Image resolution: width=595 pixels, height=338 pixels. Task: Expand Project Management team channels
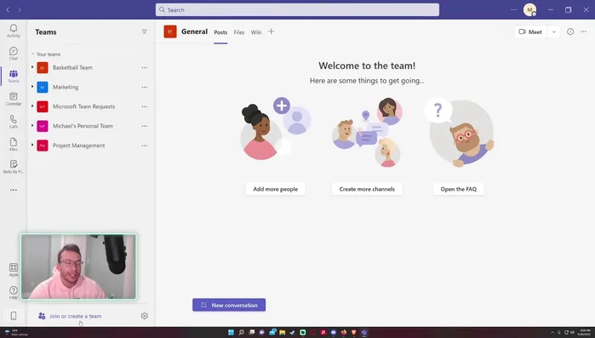point(32,145)
